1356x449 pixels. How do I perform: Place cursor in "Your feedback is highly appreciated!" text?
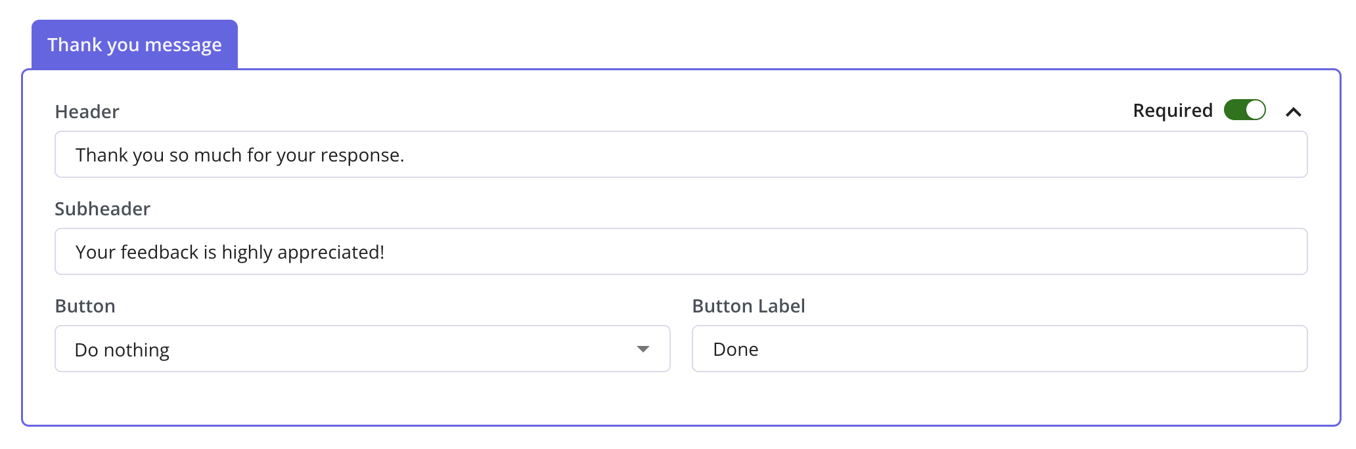coord(230,252)
